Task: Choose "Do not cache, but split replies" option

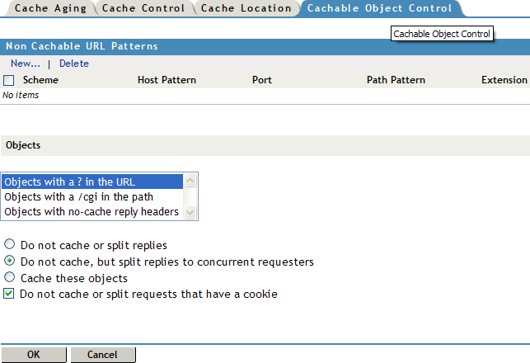Action: point(10,262)
